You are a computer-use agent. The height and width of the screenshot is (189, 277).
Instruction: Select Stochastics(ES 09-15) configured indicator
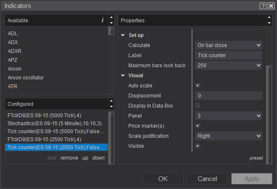click(x=55, y=123)
